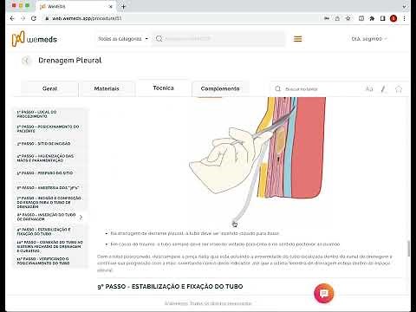Close the Wemeds browser tab
The height and width of the screenshot is (312, 416).
[110, 6]
